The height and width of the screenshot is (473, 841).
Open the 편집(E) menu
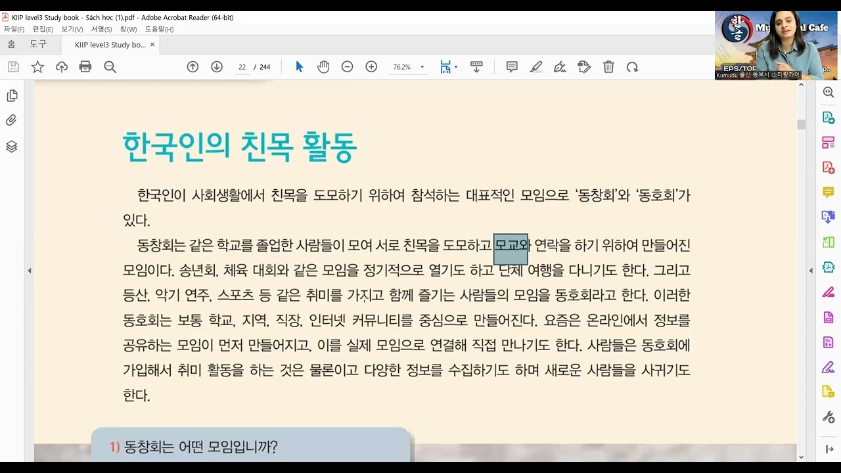tap(43, 29)
